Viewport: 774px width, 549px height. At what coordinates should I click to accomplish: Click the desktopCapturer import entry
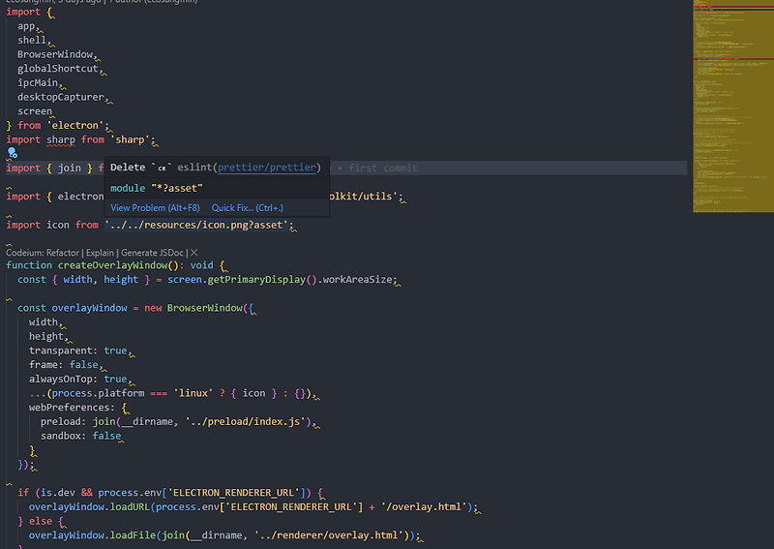(x=61, y=97)
